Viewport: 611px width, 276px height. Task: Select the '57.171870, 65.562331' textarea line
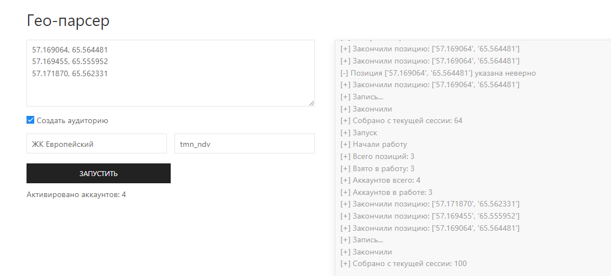tap(70, 73)
